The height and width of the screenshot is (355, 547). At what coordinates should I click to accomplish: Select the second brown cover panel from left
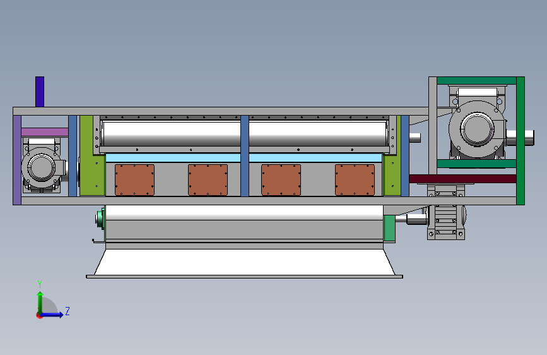click(208, 180)
